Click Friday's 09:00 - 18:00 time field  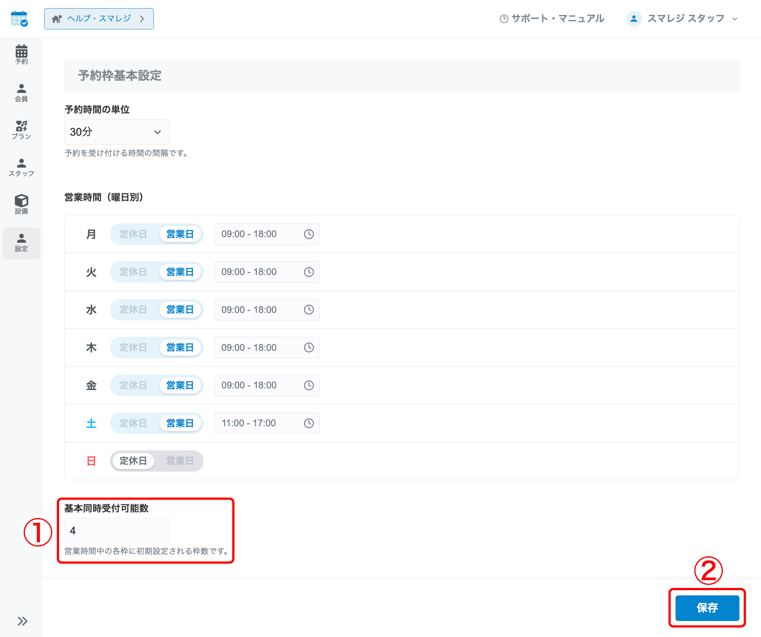coord(267,385)
